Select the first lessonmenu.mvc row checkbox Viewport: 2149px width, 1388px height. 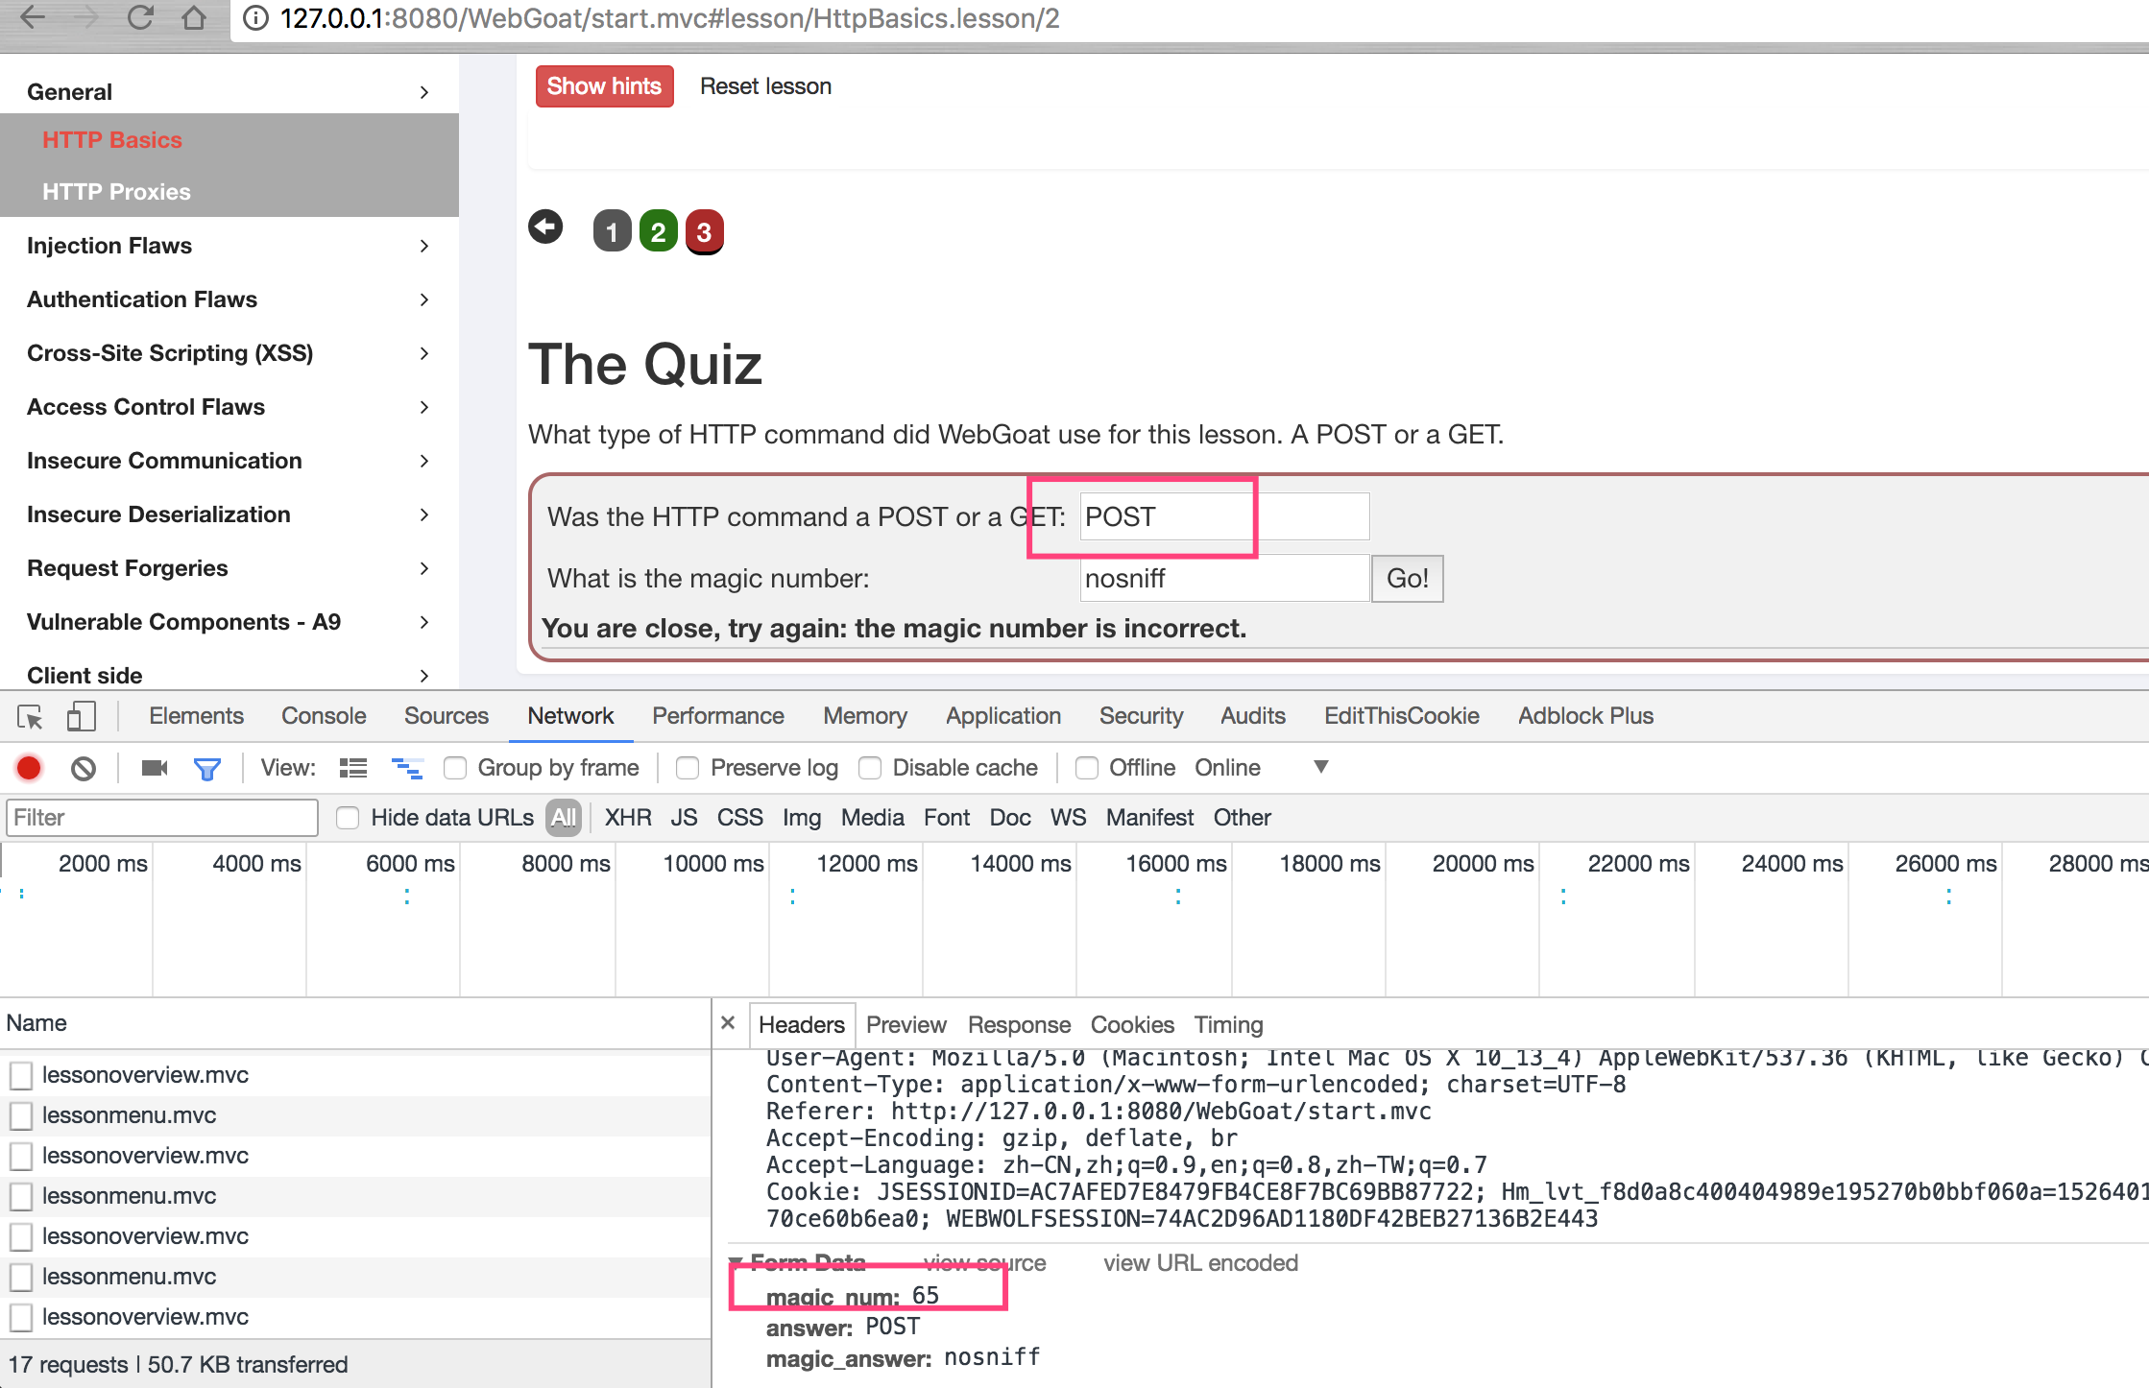(x=21, y=1115)
